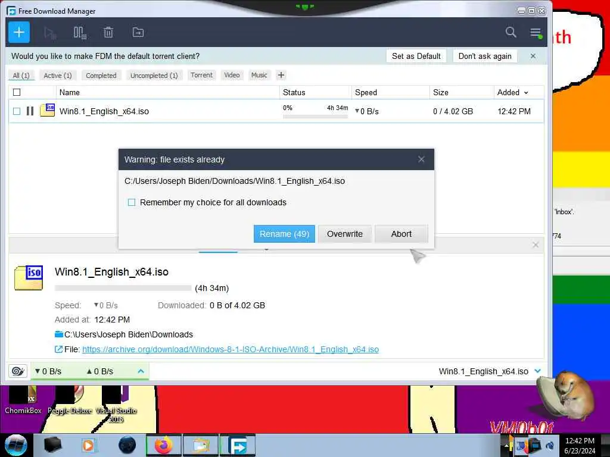Click the upload speed 0 B/s indicator
Screen dimensions: 610x457
coord(100,371)
